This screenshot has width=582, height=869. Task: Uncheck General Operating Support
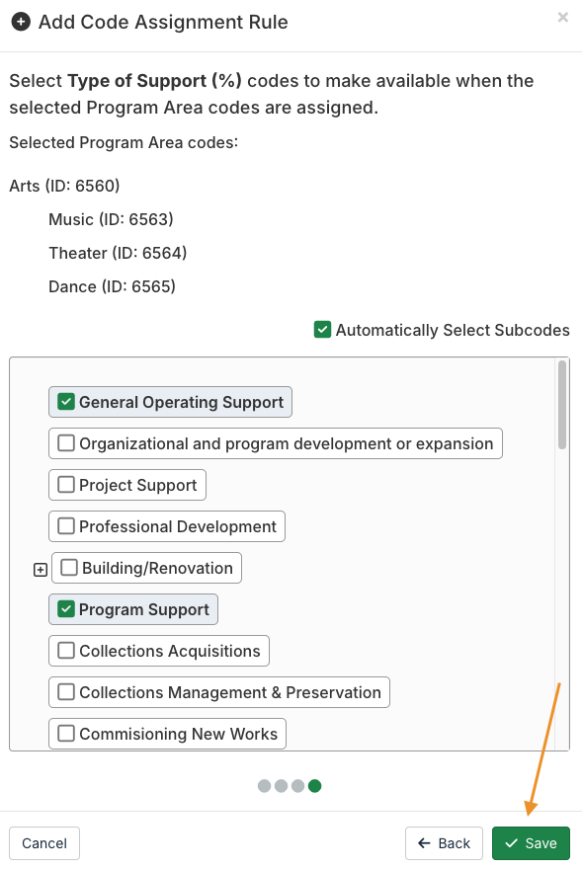point(66,401)
